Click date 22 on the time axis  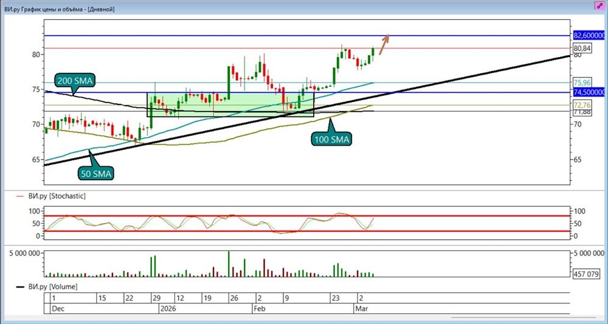(x=130, y=299)
